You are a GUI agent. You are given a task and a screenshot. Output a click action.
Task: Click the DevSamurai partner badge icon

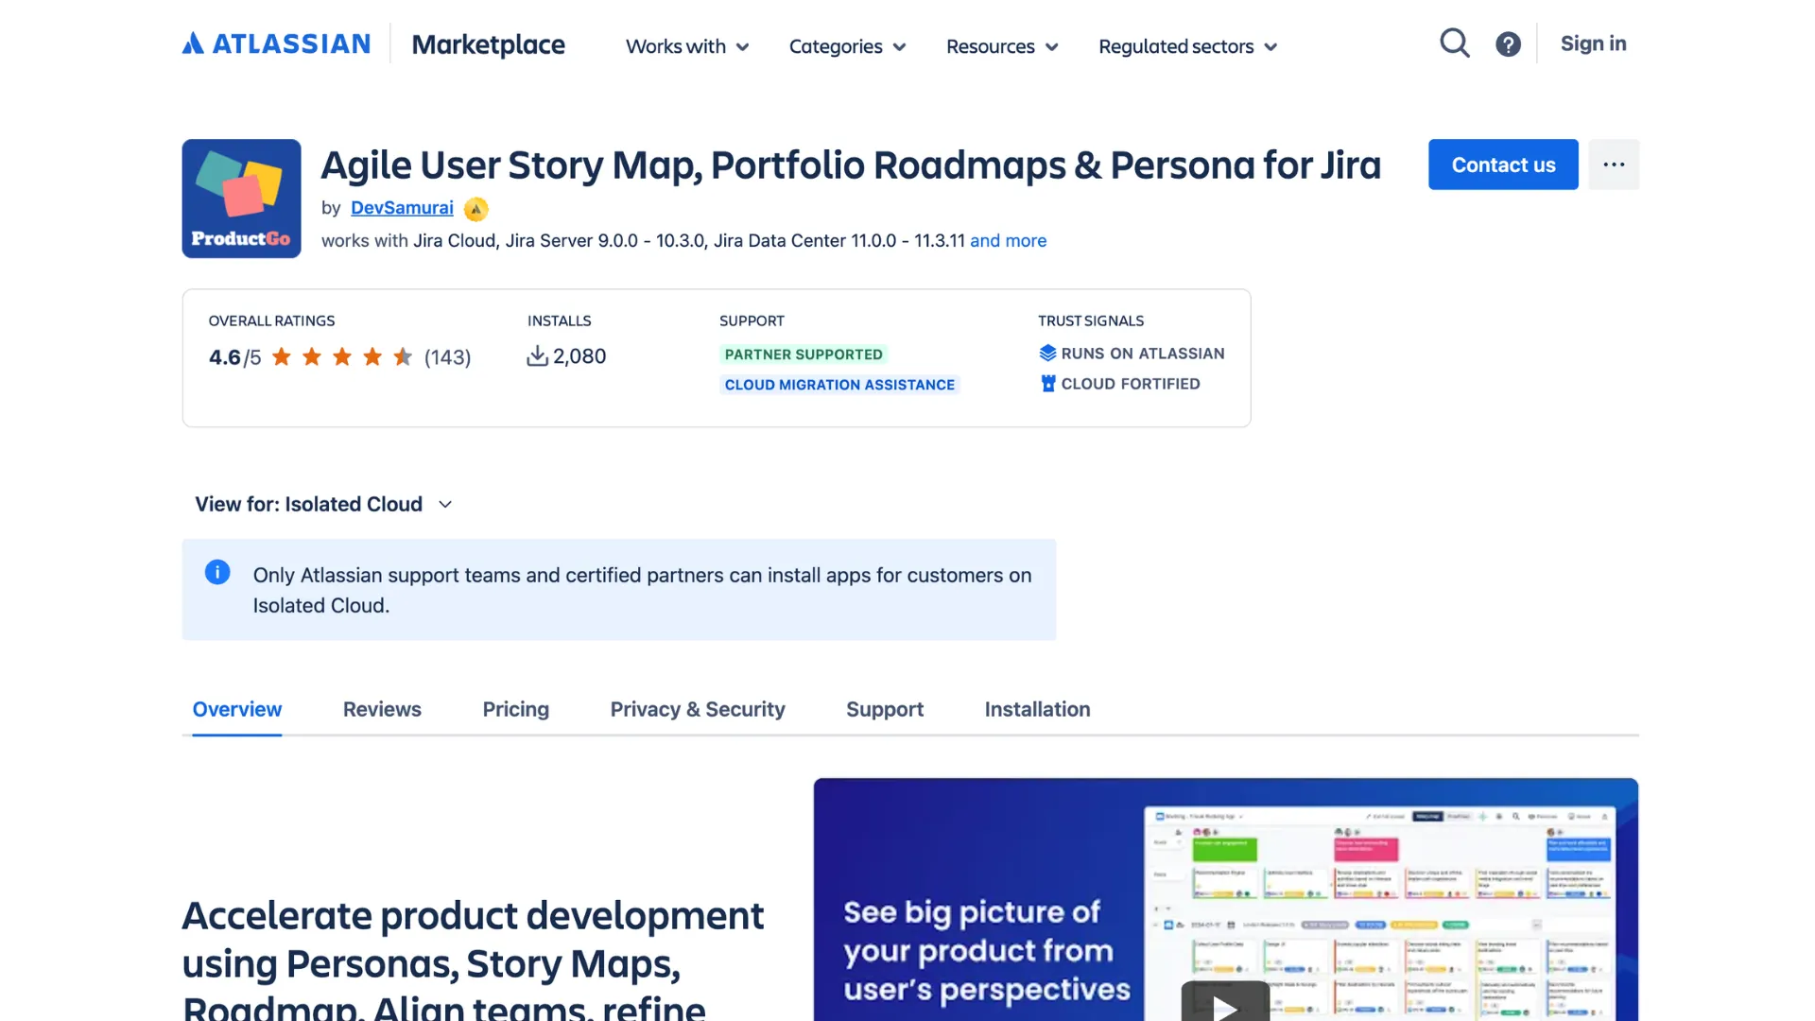tap(476, 209)
